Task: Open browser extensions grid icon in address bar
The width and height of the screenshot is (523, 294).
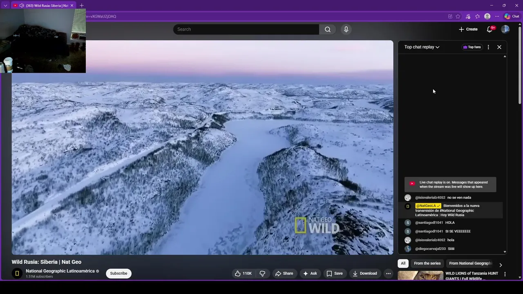Action: coord(450,16)
